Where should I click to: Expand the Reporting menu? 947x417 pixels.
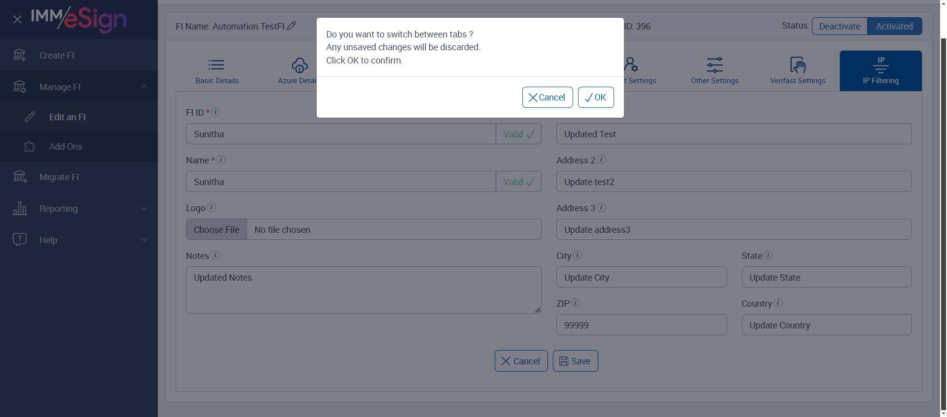[x=144, y=208]
